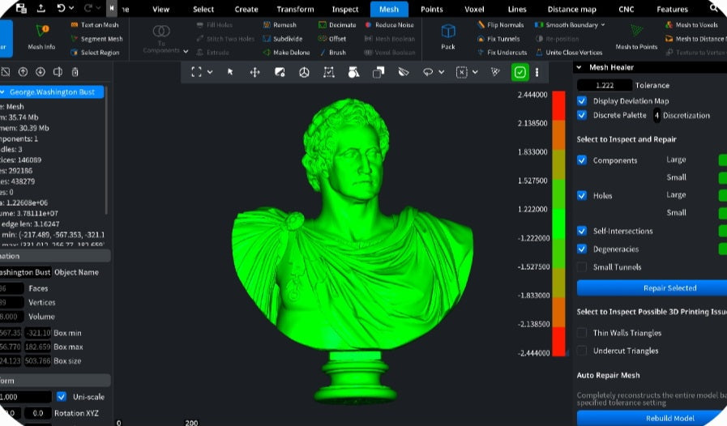Select the Text on Mesh tool
This screenshot has width=727, height=426.
coord(95,25)
